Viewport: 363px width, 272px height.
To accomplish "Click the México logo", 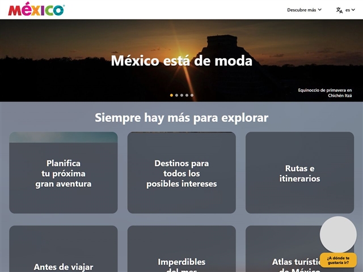I will point(36,9).
